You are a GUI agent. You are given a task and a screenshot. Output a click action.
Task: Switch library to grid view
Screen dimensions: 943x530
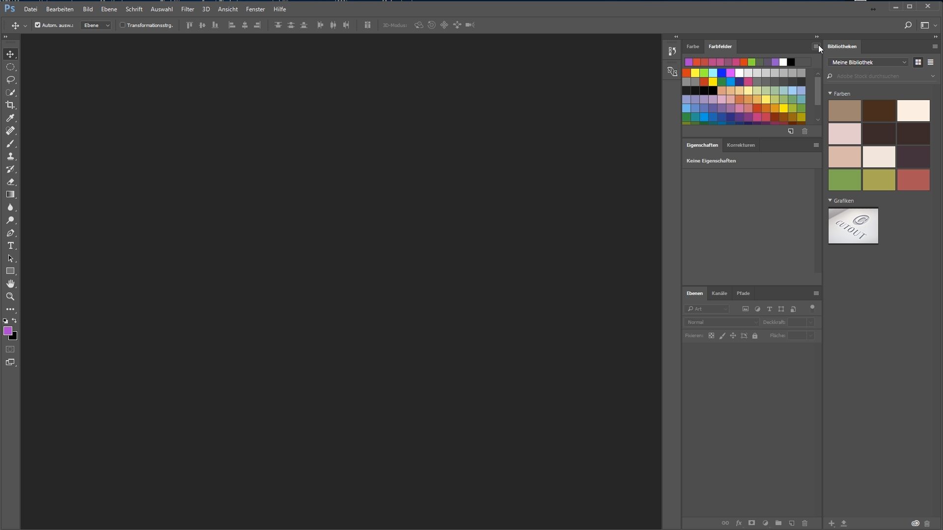pos(918,62)
